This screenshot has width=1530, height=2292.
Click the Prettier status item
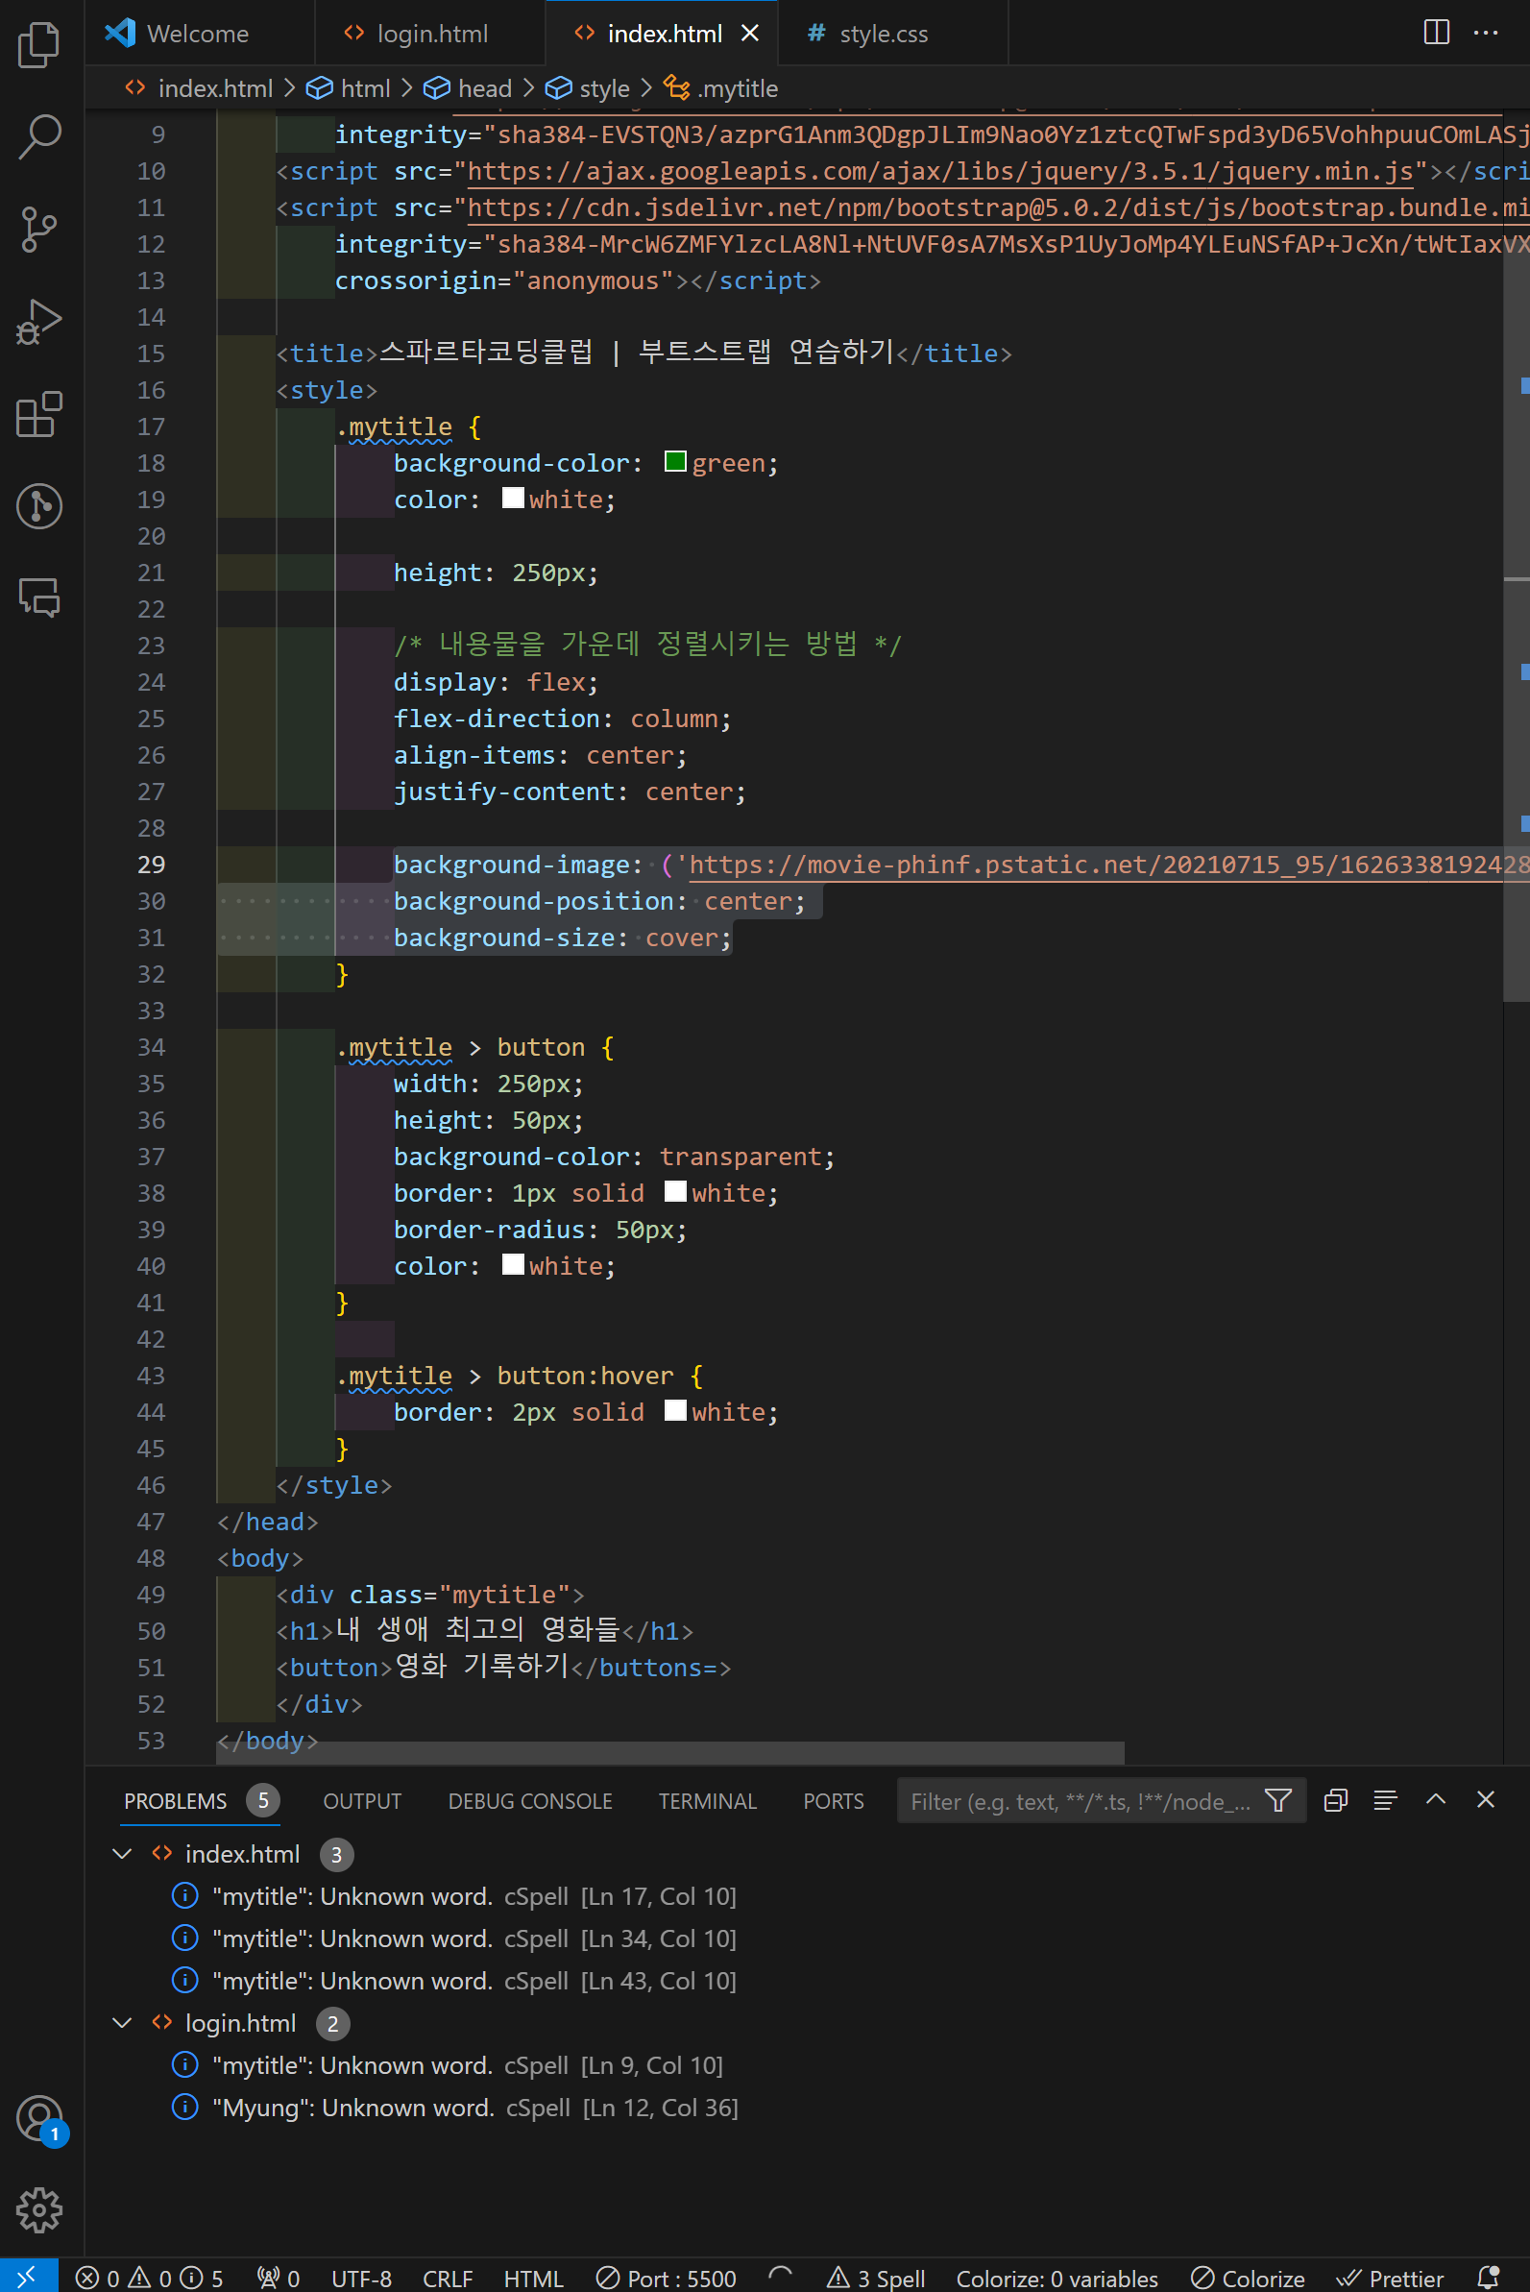click(x=1390, y=2279)
